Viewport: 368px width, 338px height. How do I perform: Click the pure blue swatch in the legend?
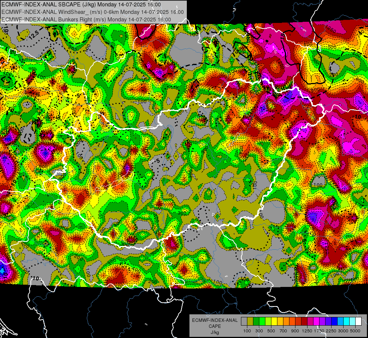point(335,321)
